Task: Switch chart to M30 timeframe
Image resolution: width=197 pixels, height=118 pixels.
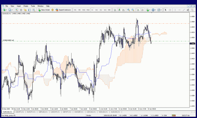Action: click(x=88, y=10)
